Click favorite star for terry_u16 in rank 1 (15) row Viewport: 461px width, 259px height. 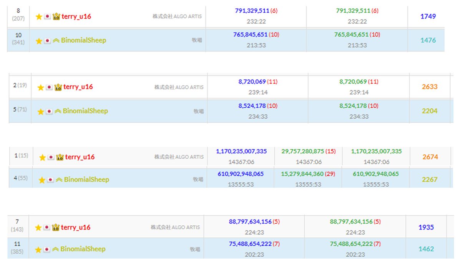pyautogui.click(x=42, y=157)
